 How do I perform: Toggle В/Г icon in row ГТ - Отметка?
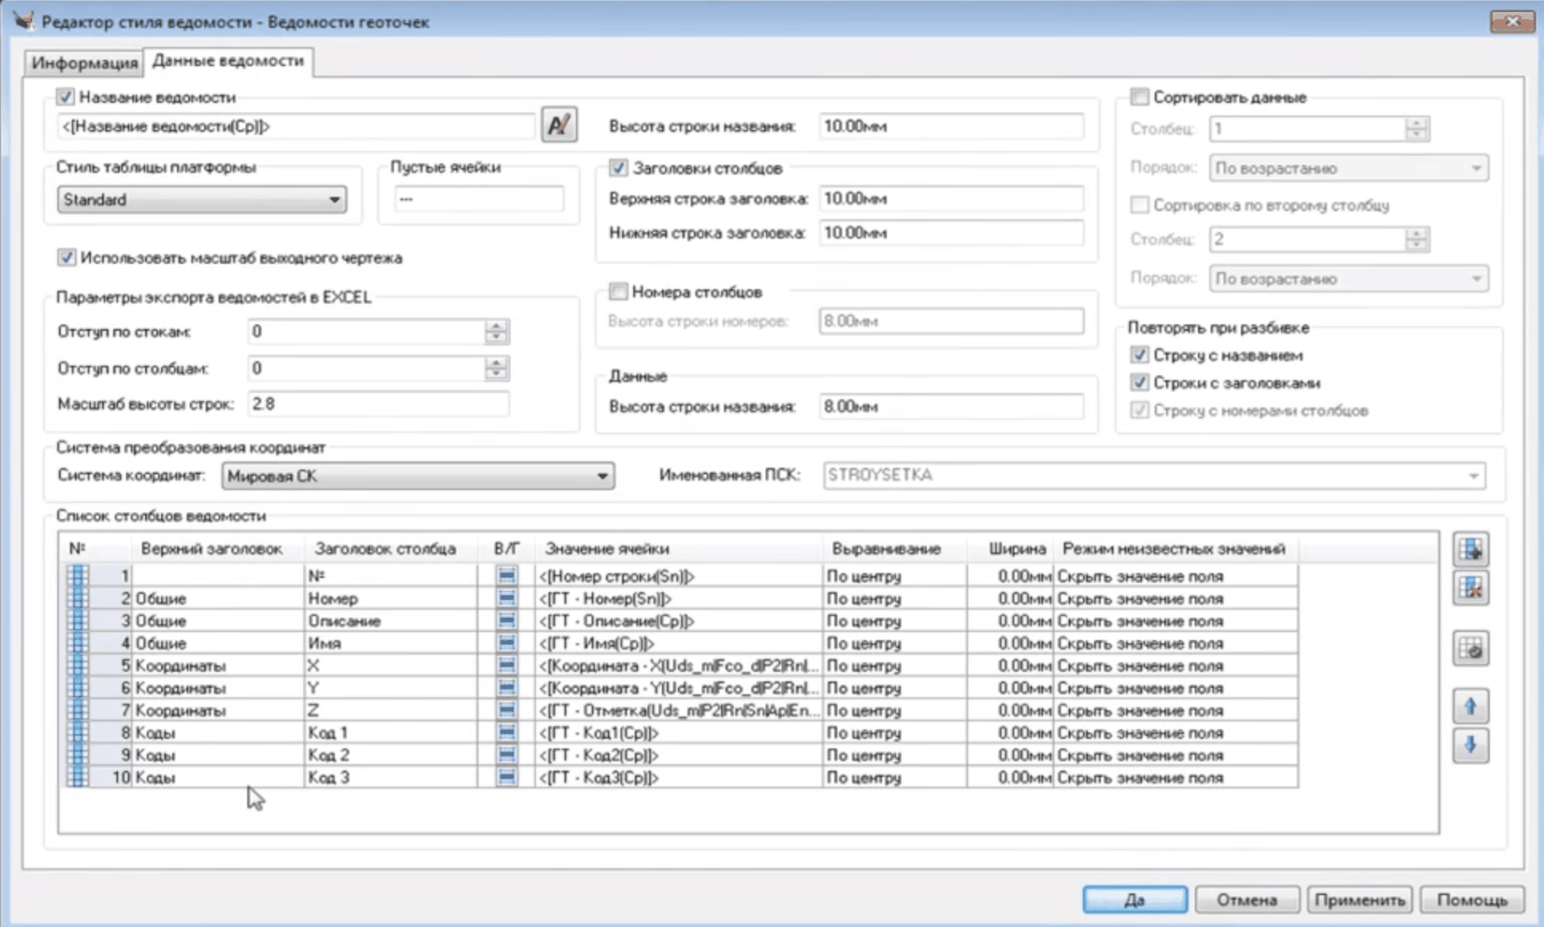tap(506, 709)
